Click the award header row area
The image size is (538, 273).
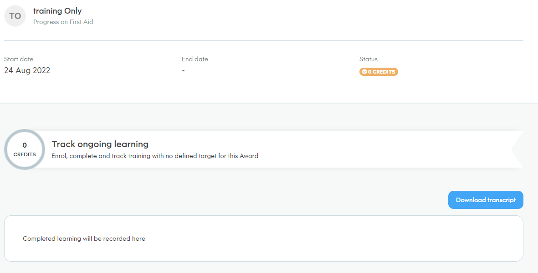click(182, 16)
